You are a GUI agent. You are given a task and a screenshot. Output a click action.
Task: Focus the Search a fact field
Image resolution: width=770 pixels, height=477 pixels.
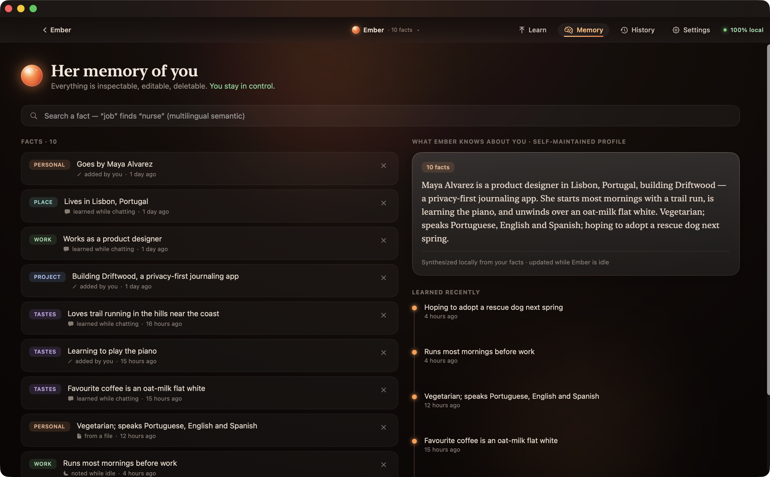click(380, 116)
